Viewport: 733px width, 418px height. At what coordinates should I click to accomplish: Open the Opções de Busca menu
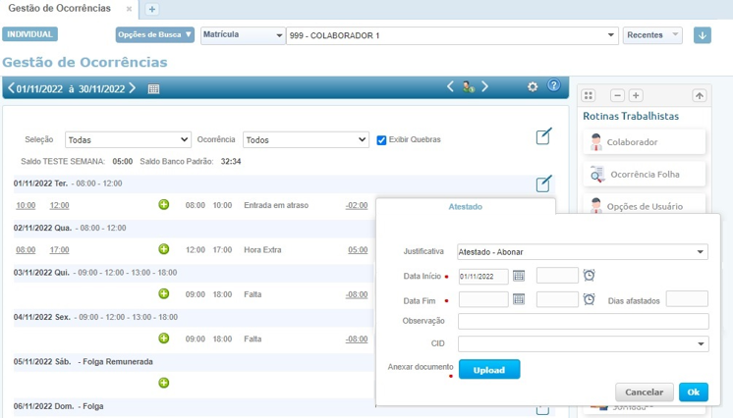coord(155,35)
